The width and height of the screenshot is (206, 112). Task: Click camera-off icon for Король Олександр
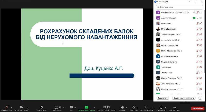[201, 78]
